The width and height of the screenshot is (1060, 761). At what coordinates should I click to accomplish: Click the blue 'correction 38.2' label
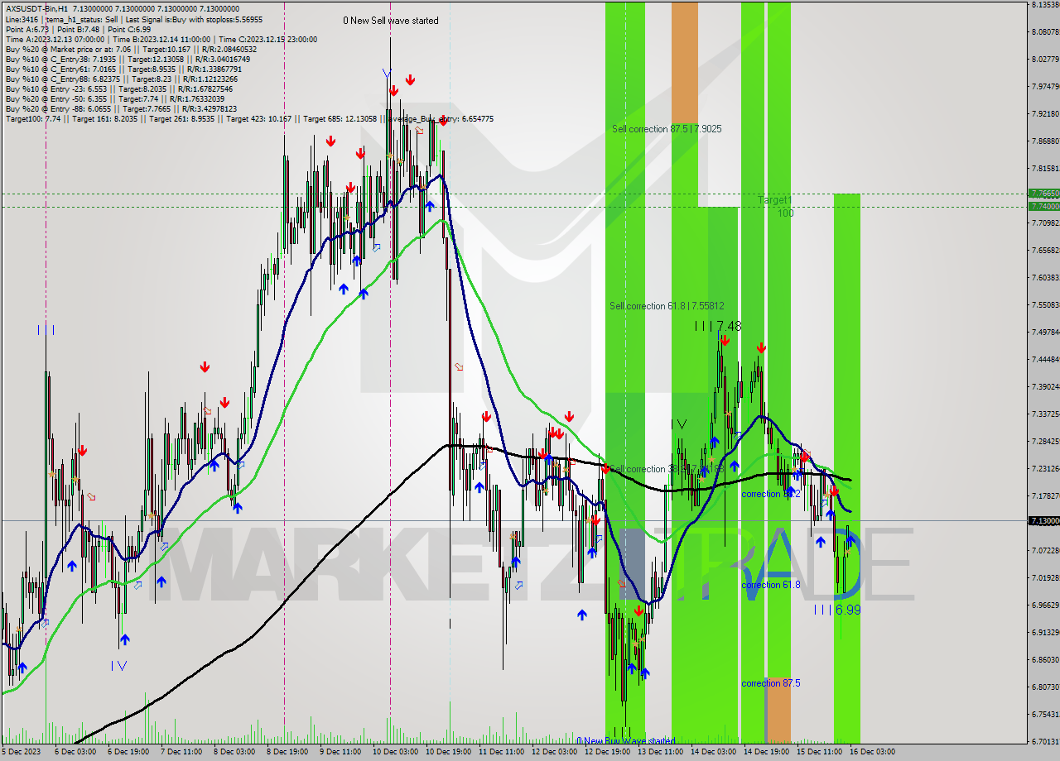coord(770,494)
